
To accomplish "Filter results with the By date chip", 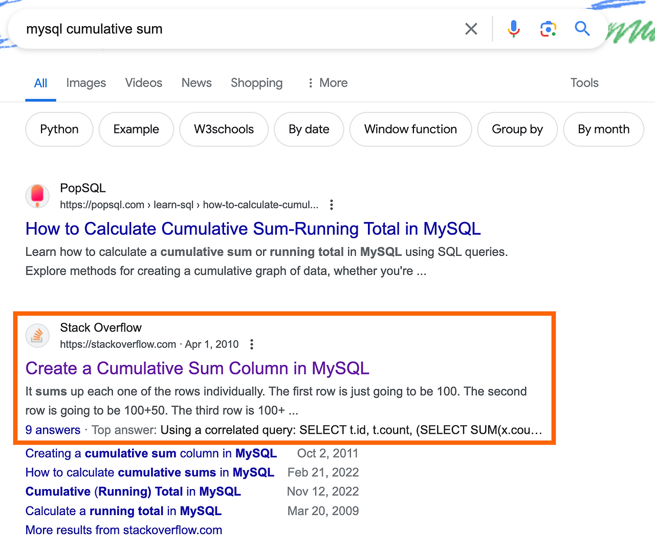I will 309,129.
